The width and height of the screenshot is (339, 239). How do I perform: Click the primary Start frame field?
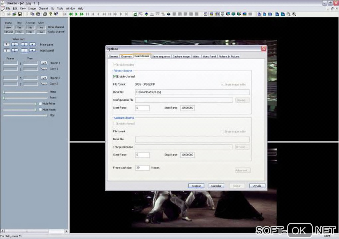[x=142, y=108]
